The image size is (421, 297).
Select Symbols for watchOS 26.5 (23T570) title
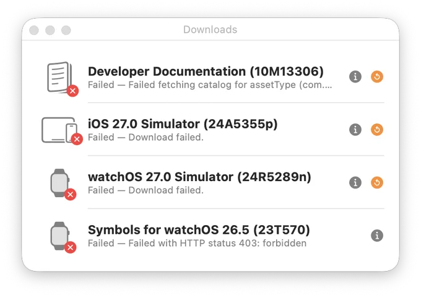pyautogui.click(x=199, y=230)
